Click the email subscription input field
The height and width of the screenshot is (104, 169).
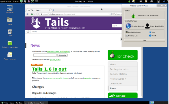click(45, 55)
